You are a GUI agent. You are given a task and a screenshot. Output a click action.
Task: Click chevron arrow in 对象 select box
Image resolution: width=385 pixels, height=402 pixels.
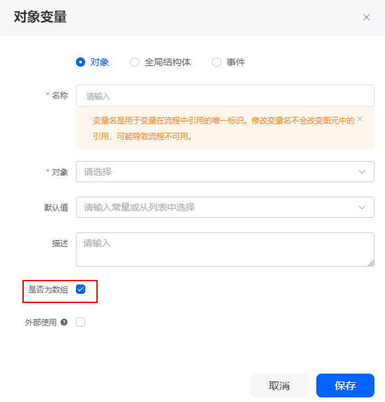coord(362,172)
